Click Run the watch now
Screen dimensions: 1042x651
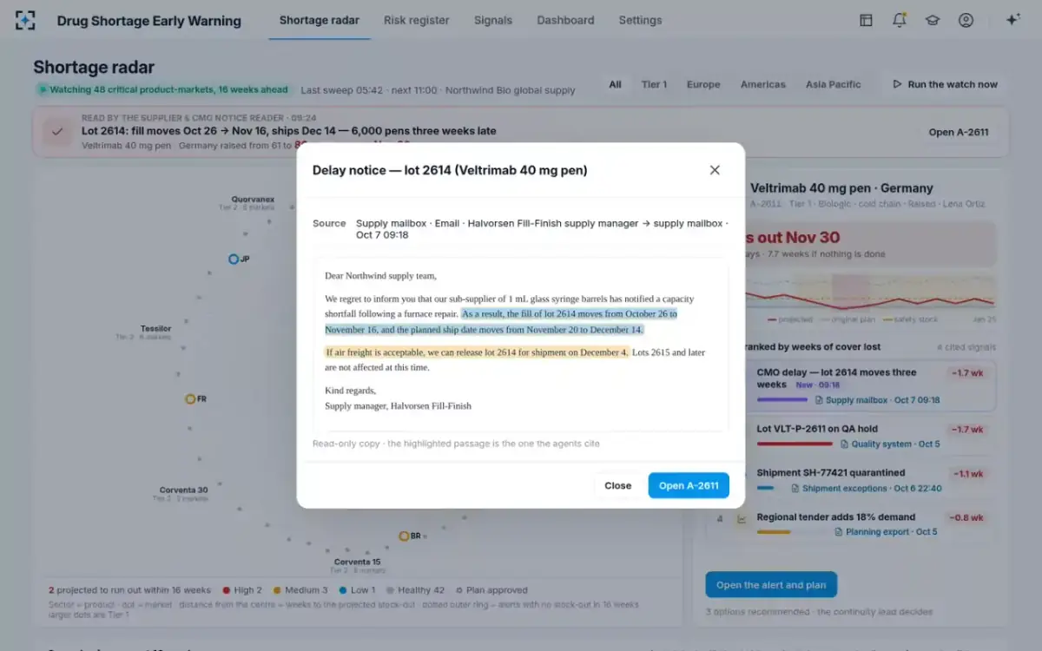pos(945,84)
